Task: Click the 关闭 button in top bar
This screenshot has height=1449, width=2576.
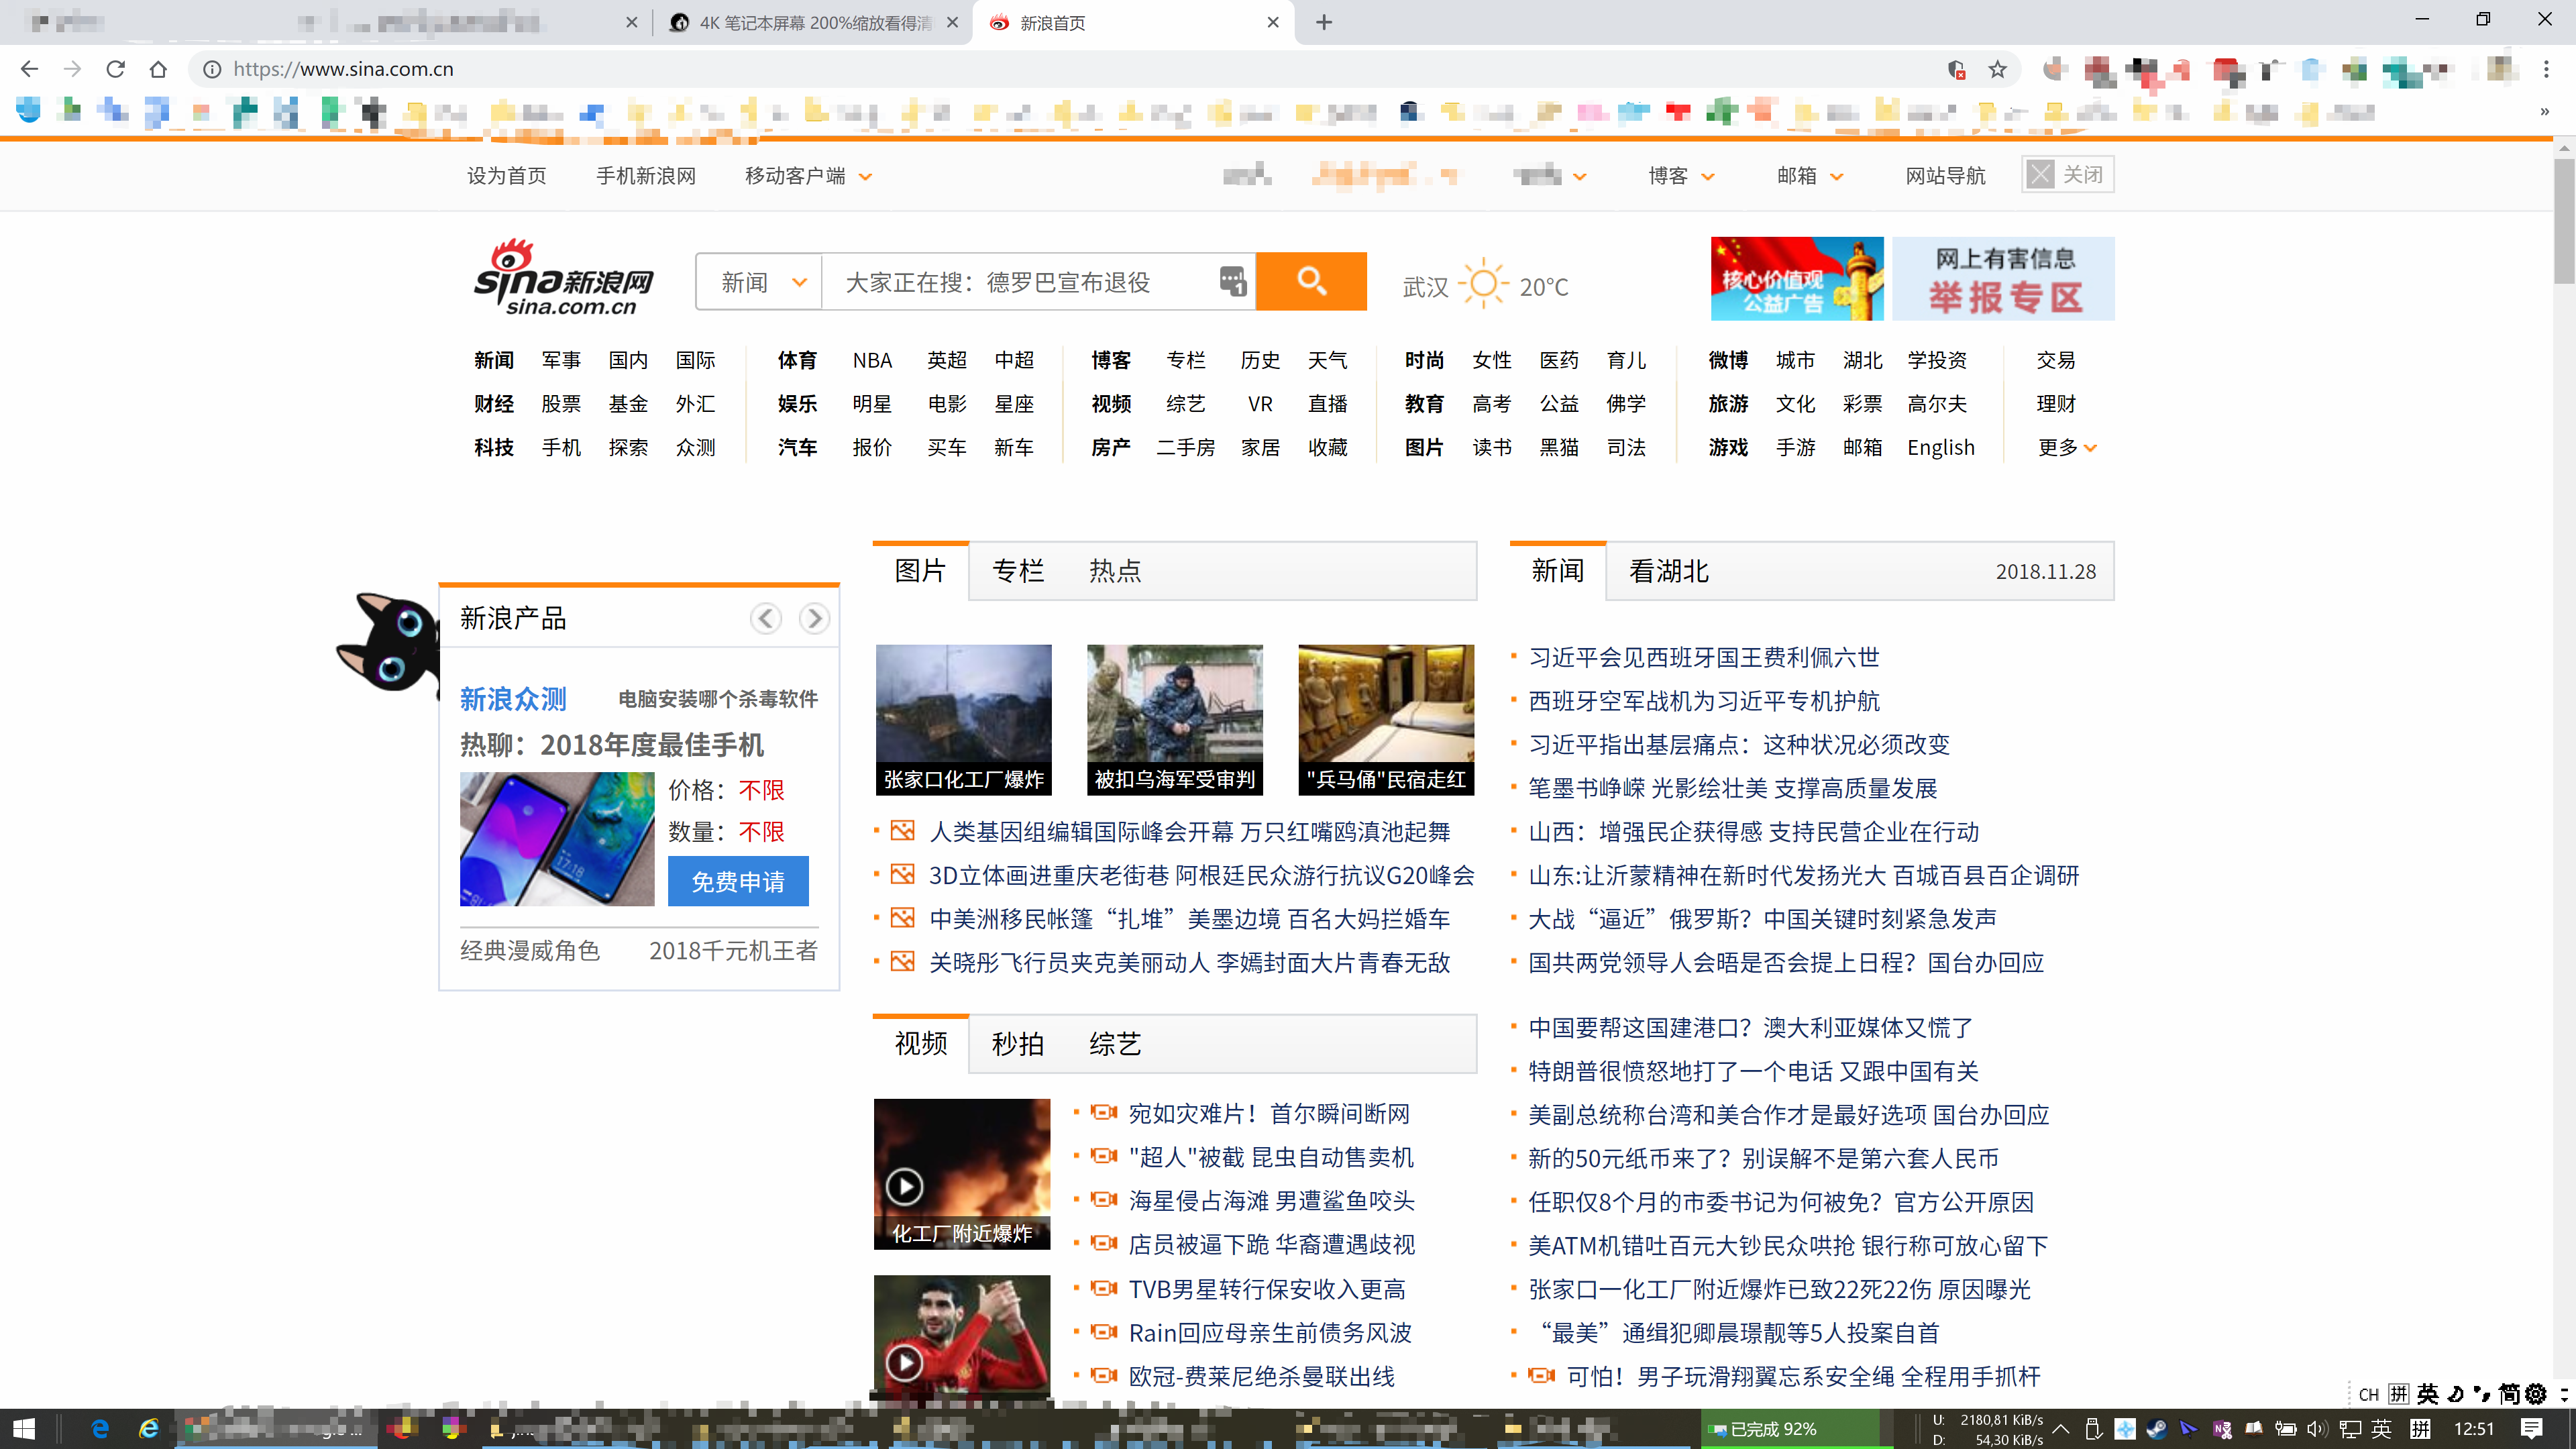Action: click(x=2067, y=175)
